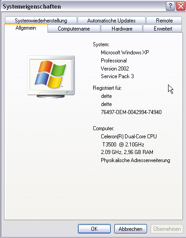Open the Hardware tab
This screenshot has width=186, height=238.
(122, 29)
